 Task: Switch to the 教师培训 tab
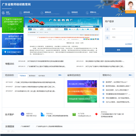32,76
